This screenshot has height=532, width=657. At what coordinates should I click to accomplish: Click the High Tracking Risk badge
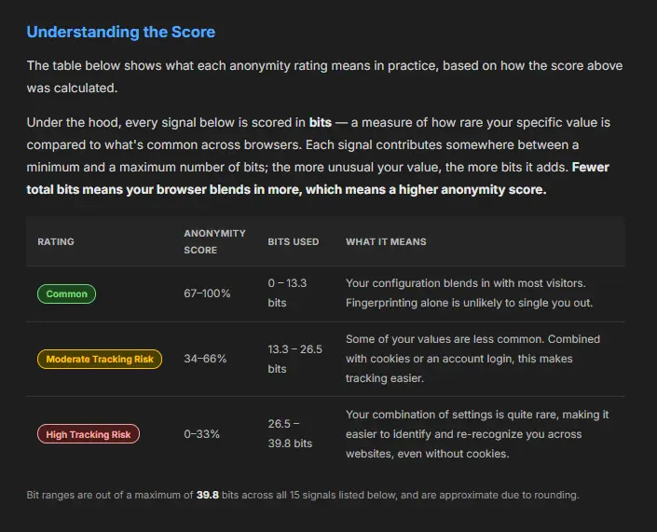[x=89, y=434]
